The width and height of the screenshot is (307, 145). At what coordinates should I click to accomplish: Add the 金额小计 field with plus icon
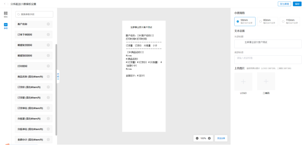(48, 139)
